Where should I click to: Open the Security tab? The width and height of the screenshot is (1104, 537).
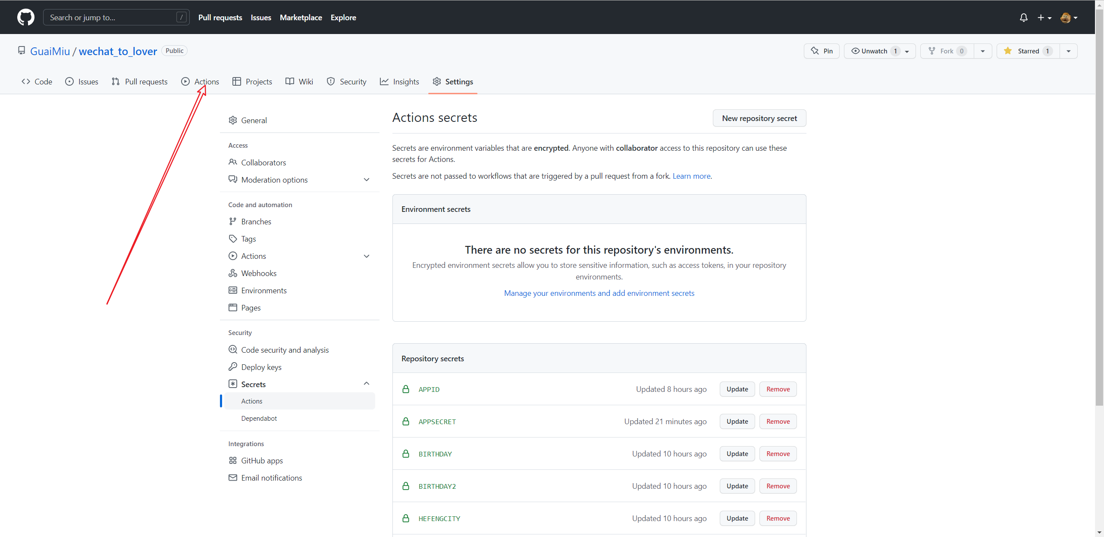click(x=347, y=81)
